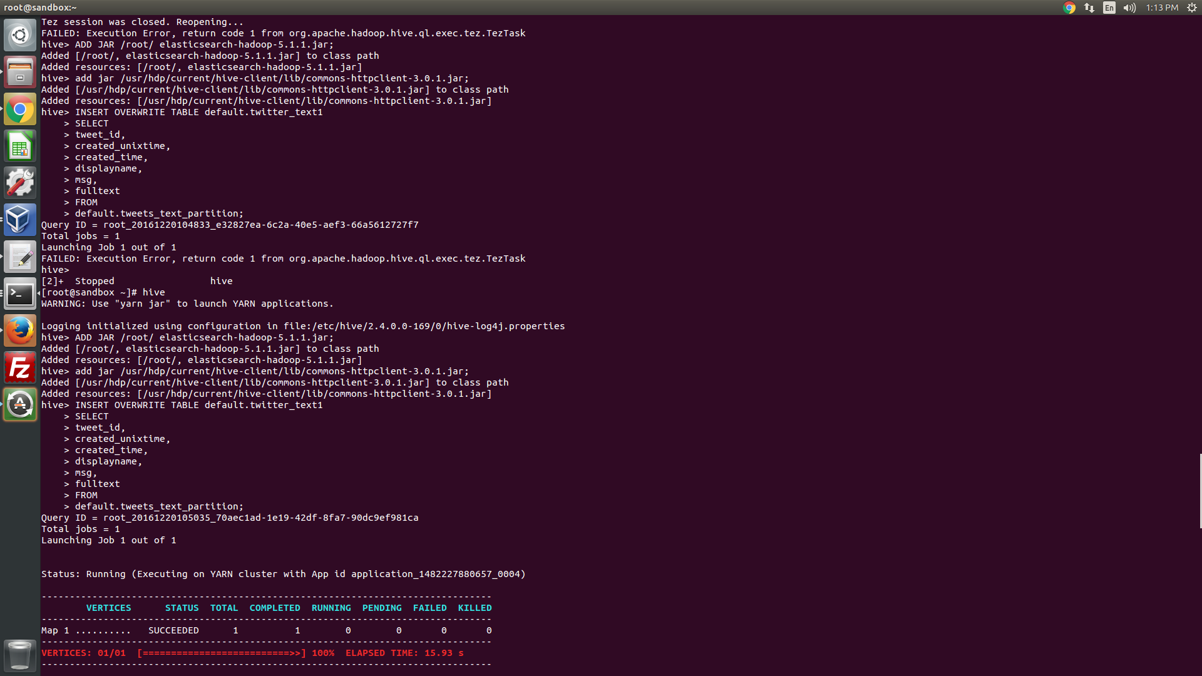Open the 1:13 PM clock menu
1202x676 pixels.
coord(1162,8)
